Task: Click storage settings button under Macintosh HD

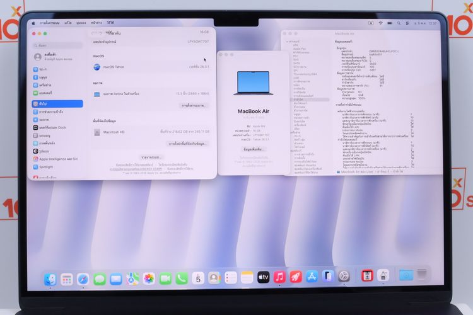Action: click(187, 144)
